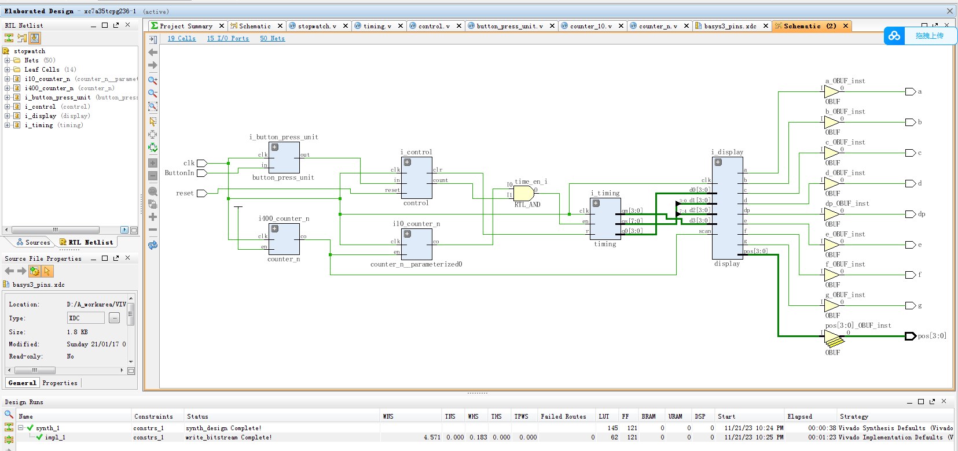Toggle the cursor selection button in Source File Properties
This screenshot has width=958, height=451.
click(x=47, y=271)
